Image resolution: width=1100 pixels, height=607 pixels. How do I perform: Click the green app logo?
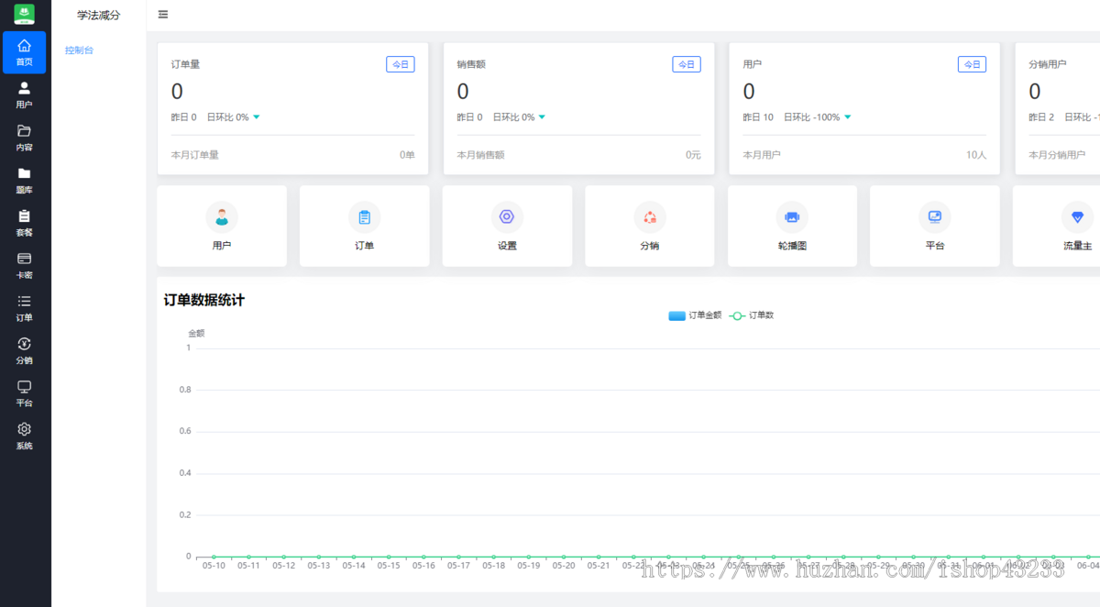click(25, 14)
